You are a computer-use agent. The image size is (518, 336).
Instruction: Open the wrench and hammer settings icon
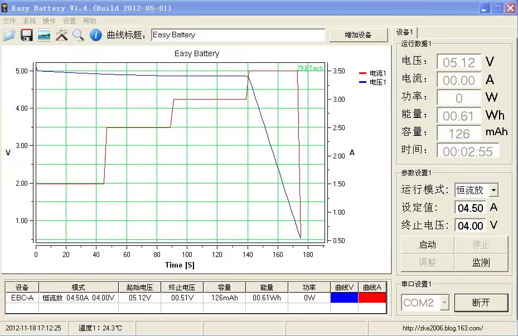61,35
